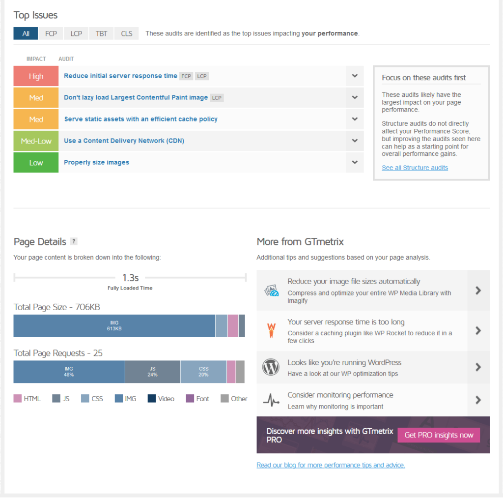Expand 'Reduce initial server response time' audit
Viewport: 503px width, 498px height.
[355, 76]
